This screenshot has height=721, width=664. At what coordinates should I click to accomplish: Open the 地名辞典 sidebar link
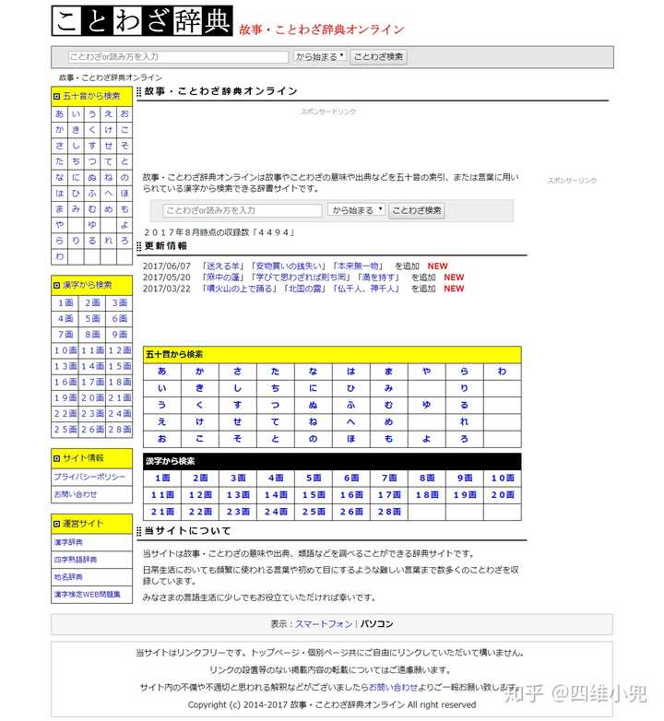point(68,576)
